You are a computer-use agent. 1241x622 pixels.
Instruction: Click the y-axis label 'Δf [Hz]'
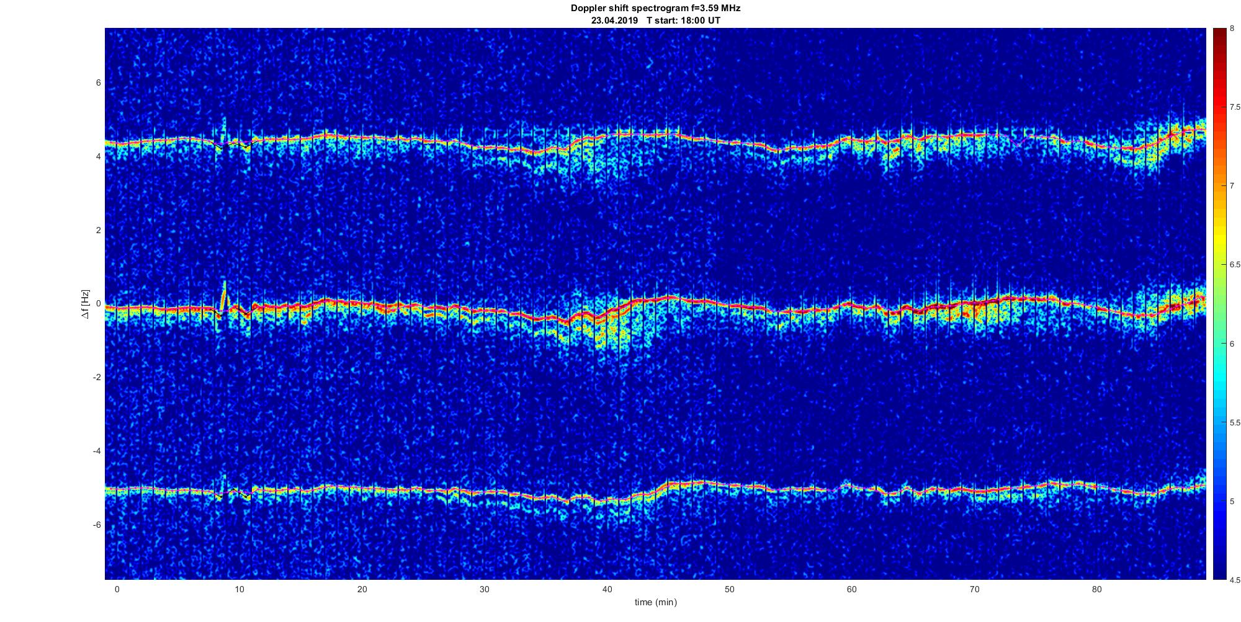[x=86, y=304]
